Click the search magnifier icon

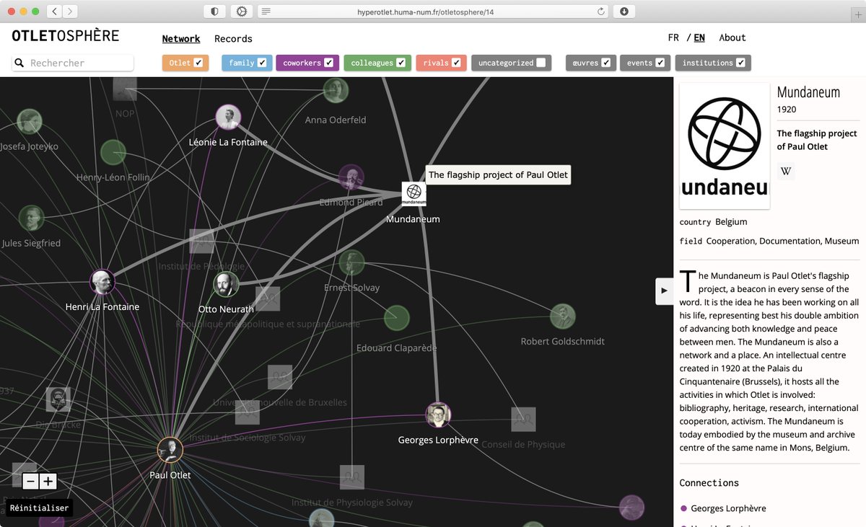click(x=19, y=63)
